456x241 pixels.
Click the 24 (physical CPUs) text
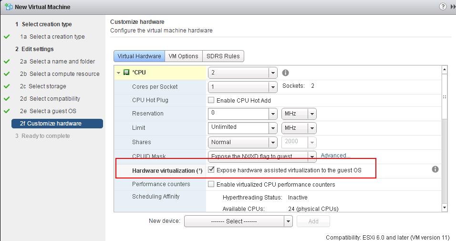point(313,209)
